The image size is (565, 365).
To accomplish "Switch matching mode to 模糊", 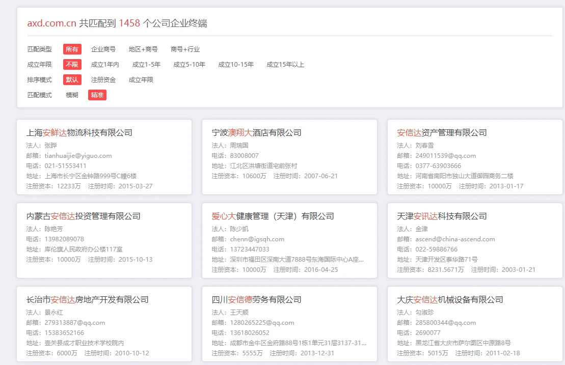I will [x=72, y=95].
